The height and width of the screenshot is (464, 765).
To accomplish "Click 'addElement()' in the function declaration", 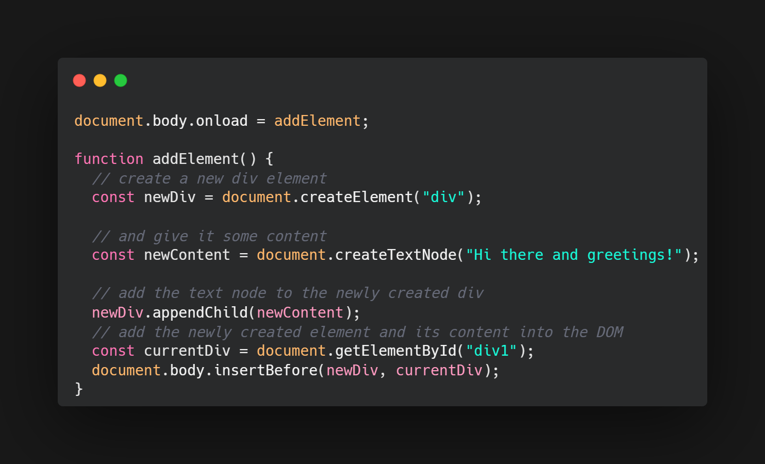I will pos(205,159).
